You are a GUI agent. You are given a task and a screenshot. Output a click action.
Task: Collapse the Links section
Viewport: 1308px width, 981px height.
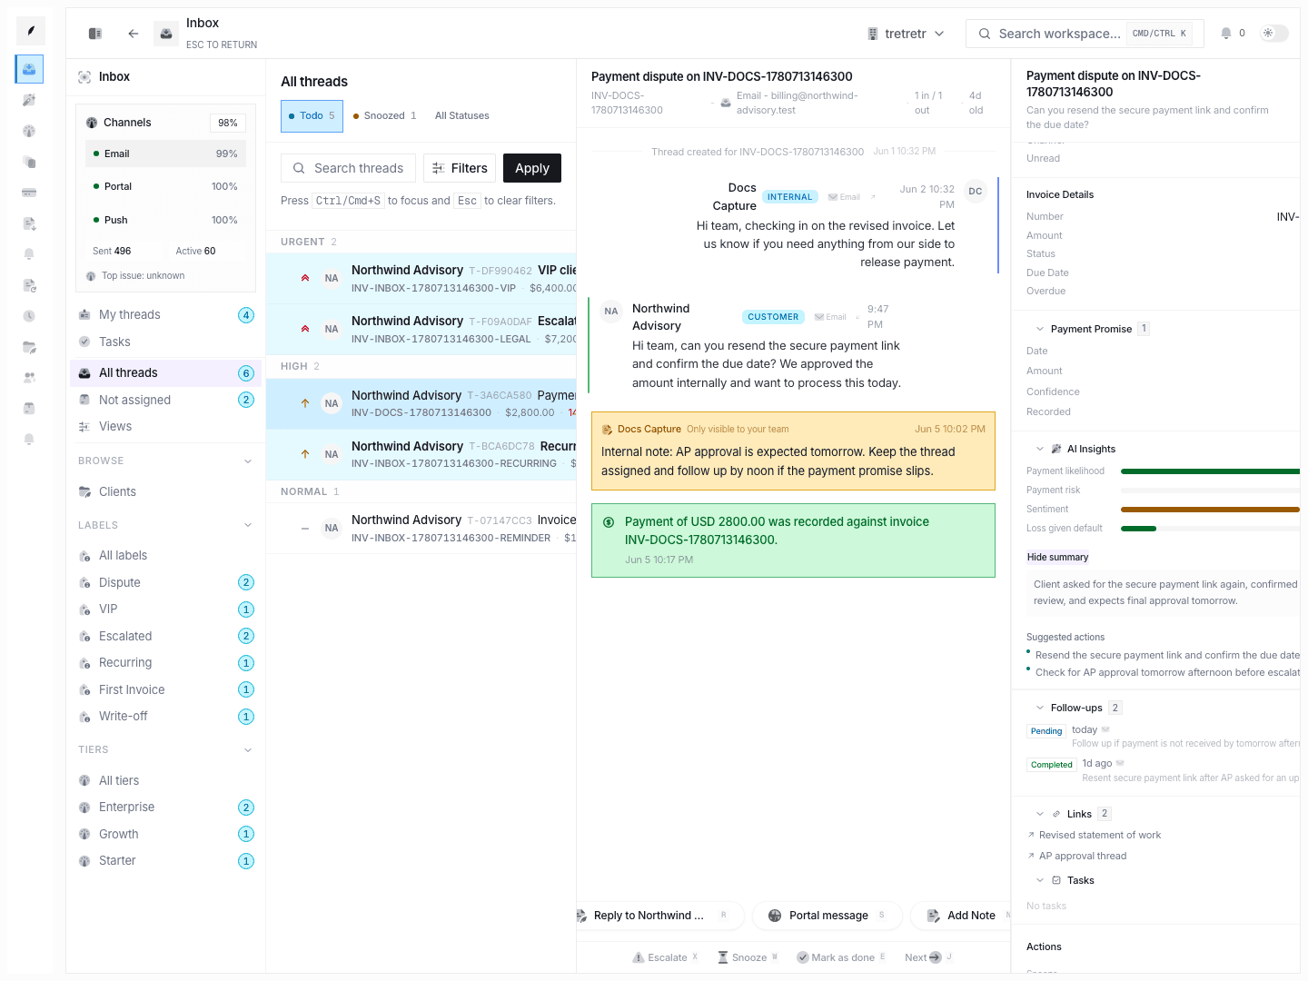tap(1040, 814)
